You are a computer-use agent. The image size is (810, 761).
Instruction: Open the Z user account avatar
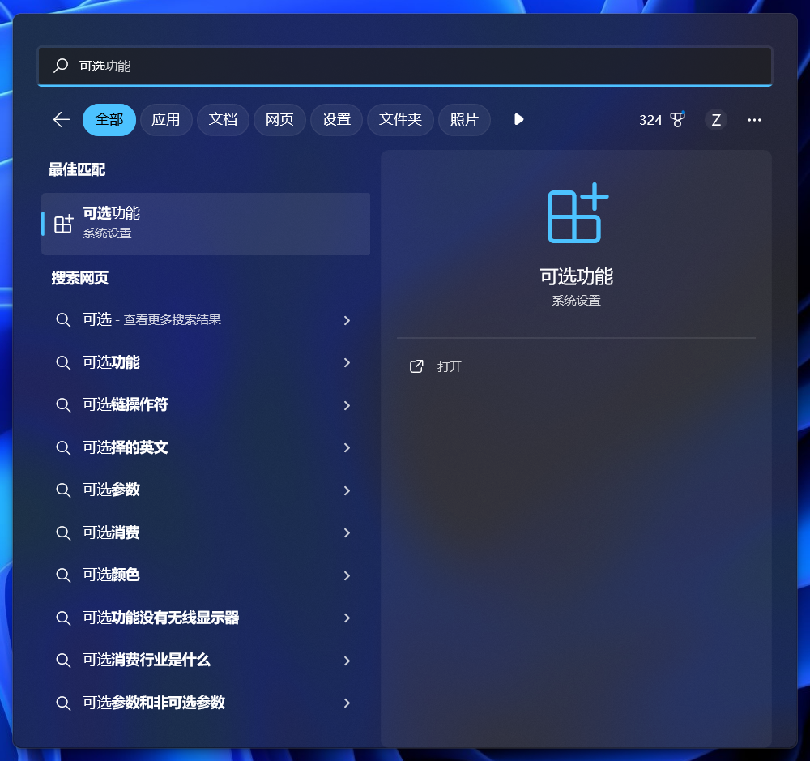pyautogui.click(x=716, y=120)
